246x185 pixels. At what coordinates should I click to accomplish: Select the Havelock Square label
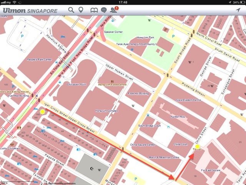(x=56, y=44)
